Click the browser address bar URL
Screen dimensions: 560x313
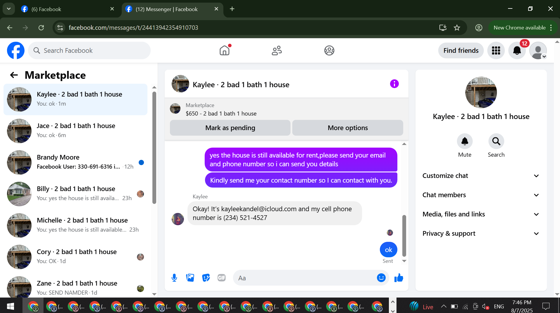pyautogui.click(x=133, y=28)
